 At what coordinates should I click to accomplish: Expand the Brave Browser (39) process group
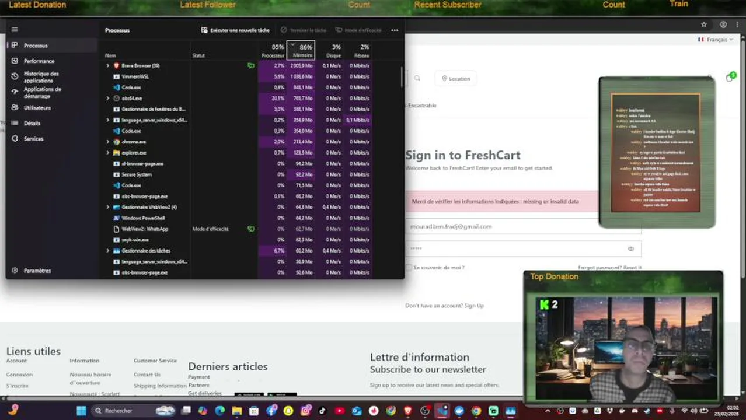(108, 66)
